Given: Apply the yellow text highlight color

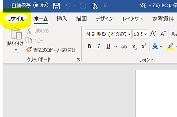Looking at the screenshot, I should pyautogui.click(x=170, y=46).
